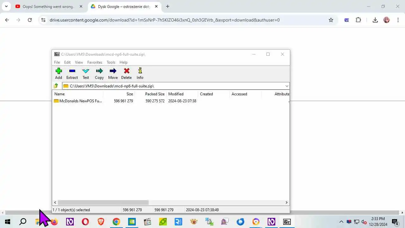Screen dimensions: 405x228
Task: Sort by the Name column header
Action: pyautogui.click(x=78, y=94)
